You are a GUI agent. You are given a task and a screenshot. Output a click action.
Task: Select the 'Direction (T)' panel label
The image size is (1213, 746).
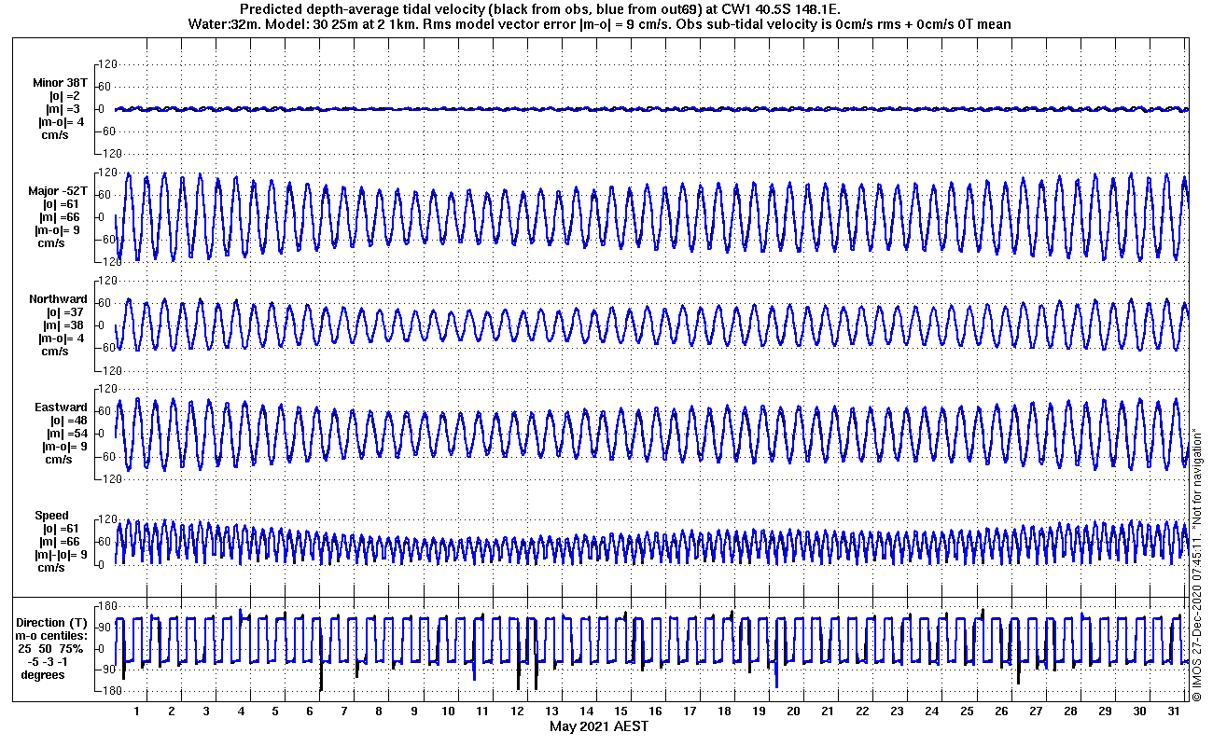54,622
